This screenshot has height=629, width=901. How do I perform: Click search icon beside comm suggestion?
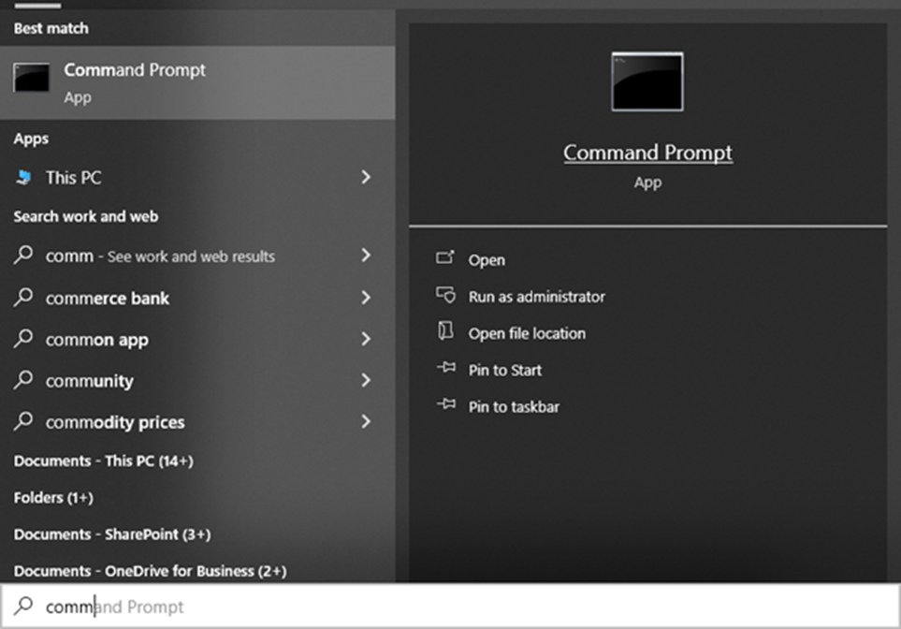23,255
